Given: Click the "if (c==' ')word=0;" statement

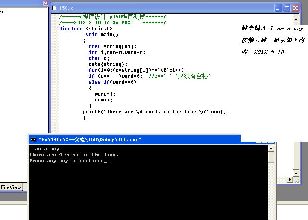Looking at the screenshot, I should (x=115, y=76).
